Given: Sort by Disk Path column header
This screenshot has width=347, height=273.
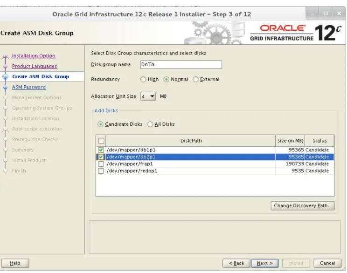Looking at the screenshot, I should [191, 141].
